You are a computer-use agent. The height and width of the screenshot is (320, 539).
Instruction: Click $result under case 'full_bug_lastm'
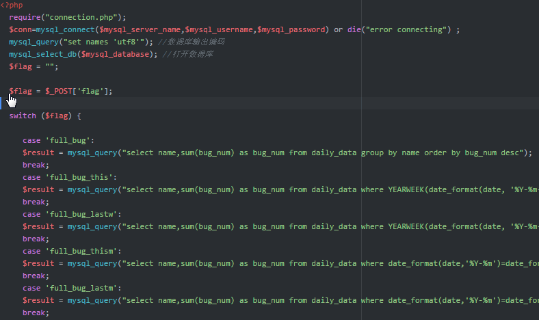coord(38,300)
